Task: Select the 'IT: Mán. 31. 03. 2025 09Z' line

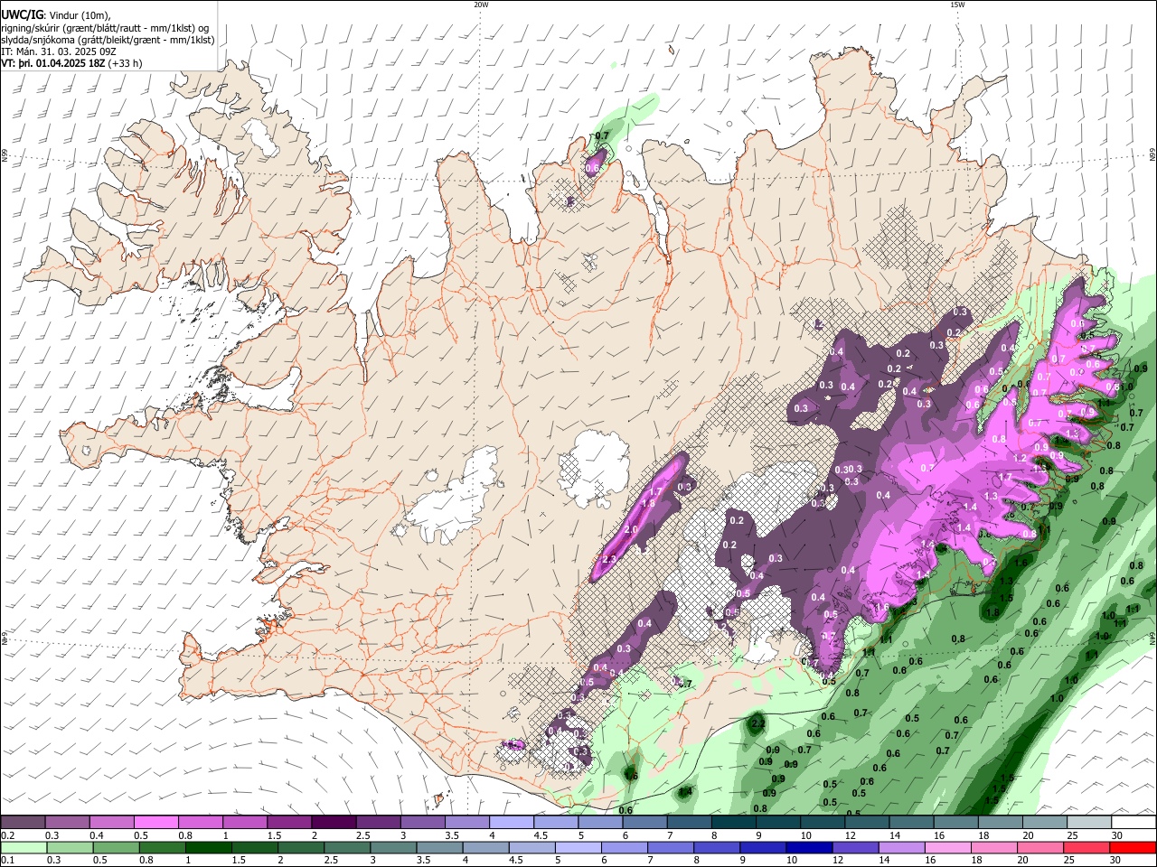Action: 58,51
